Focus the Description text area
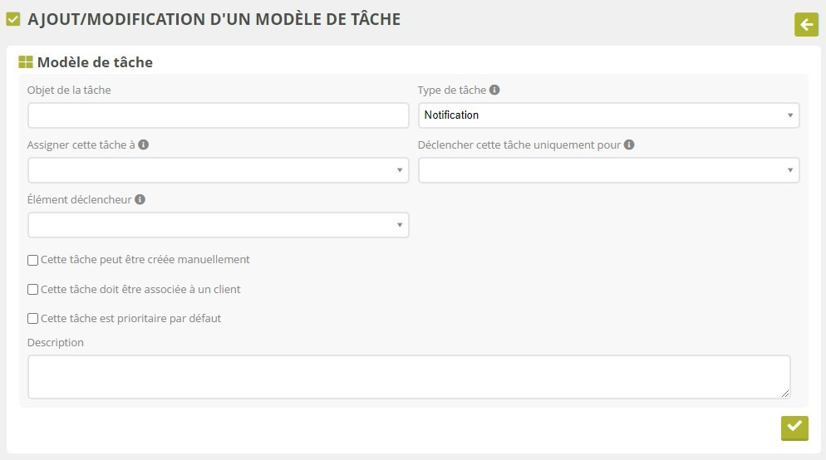The width and height of the screenshot is (826, 460). 408,377
